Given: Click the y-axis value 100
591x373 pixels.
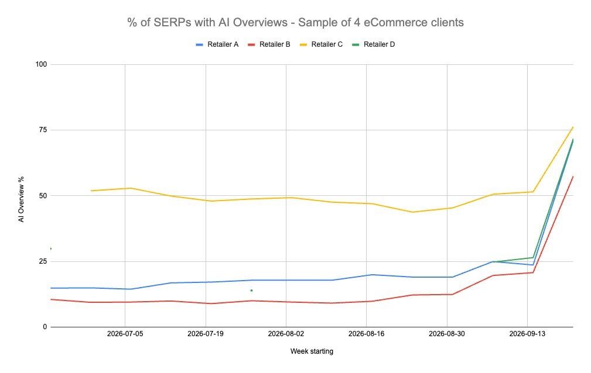Looking at the screenshot, I should pyautogui.click(x=41, y=64).
